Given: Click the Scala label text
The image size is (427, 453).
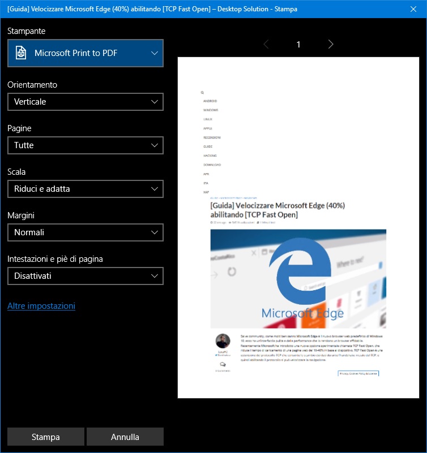Looking at the screenshot, I should [x=16, y=172].
